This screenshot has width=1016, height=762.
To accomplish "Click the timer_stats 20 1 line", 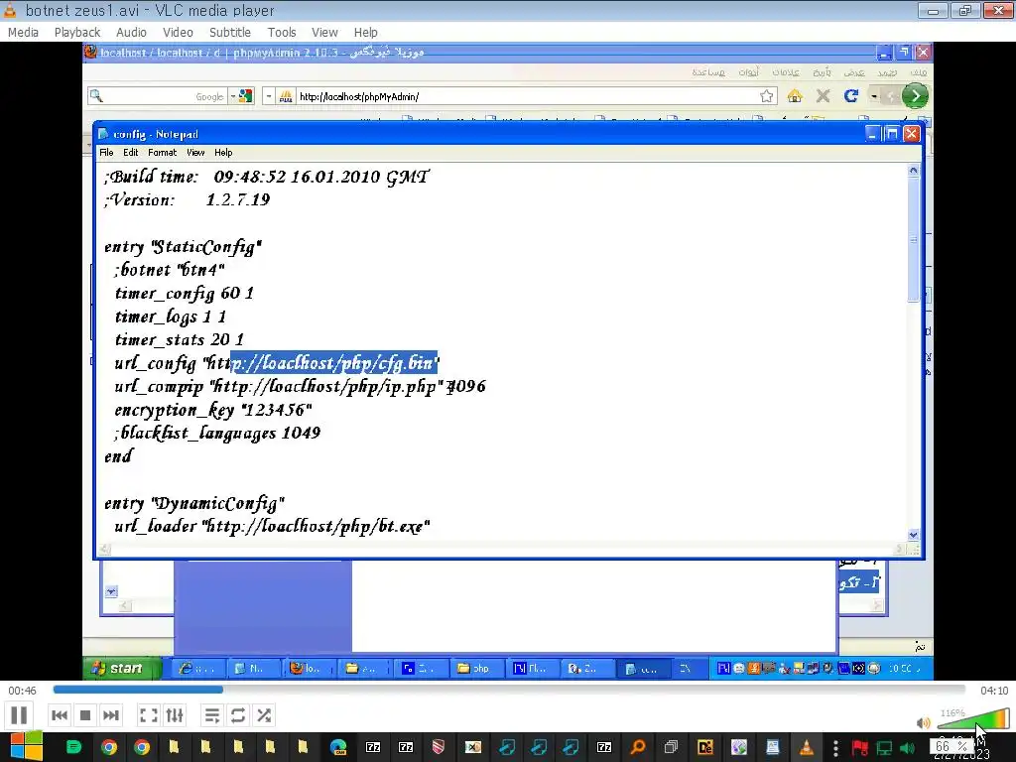I will pyautogui.click(x=179, y=339).
